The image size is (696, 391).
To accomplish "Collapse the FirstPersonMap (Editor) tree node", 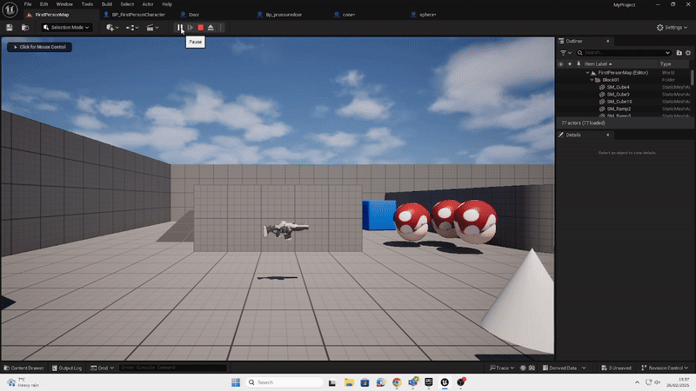I will (x=588, y=73).
